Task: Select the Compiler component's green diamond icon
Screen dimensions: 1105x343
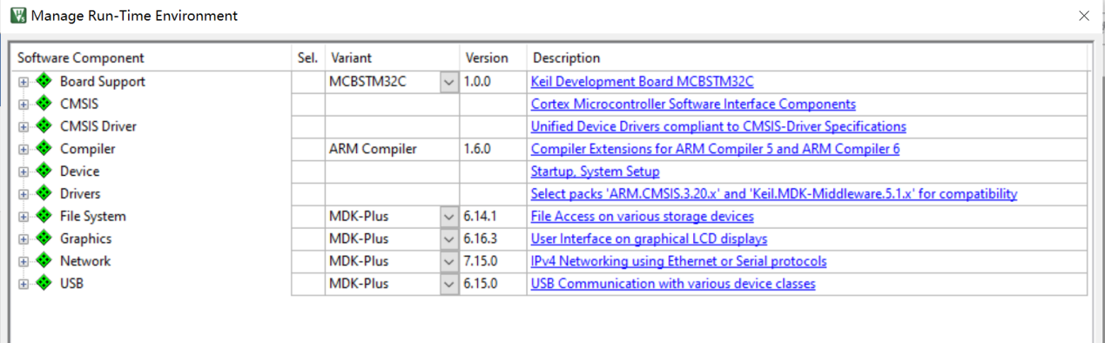Action: click(44, 149)
